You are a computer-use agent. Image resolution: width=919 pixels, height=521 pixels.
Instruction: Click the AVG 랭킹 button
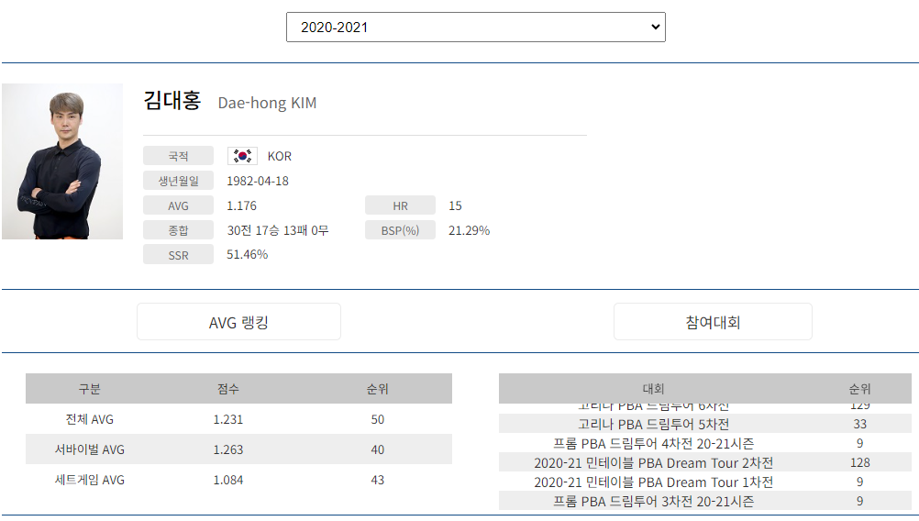[238, 322]
